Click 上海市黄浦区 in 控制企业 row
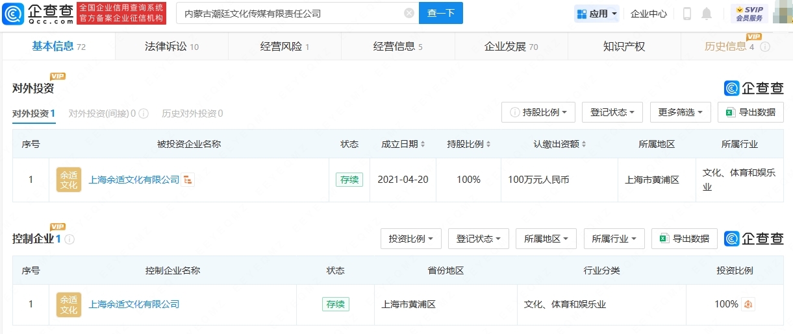Screen dimensions: 793x334 click(x=408, y=304)
